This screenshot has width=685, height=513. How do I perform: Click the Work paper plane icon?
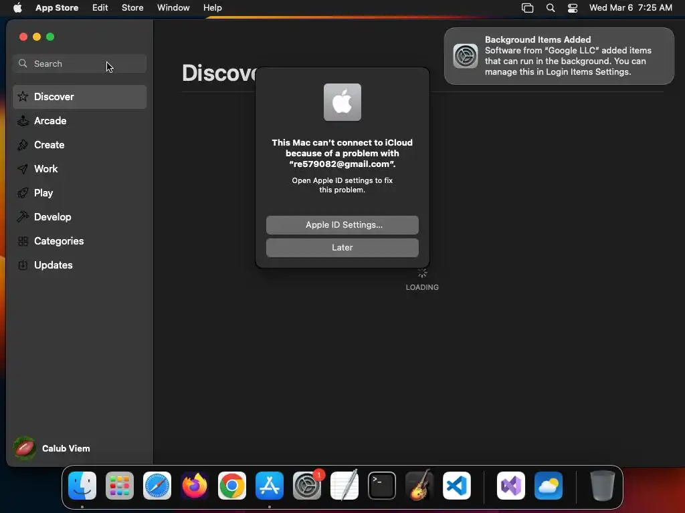(x=23, y=169)
